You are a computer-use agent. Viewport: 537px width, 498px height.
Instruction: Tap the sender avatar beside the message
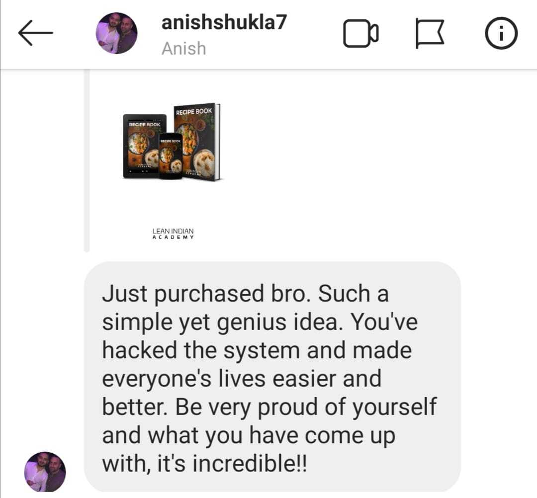tap(45, 472)
